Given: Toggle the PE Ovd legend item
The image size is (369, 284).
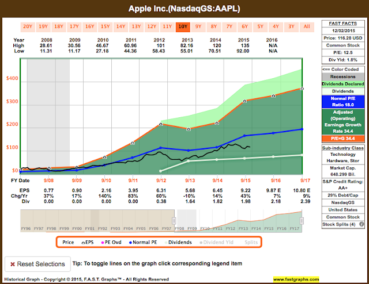Looking at the screenshot, I should coord(111,242).
